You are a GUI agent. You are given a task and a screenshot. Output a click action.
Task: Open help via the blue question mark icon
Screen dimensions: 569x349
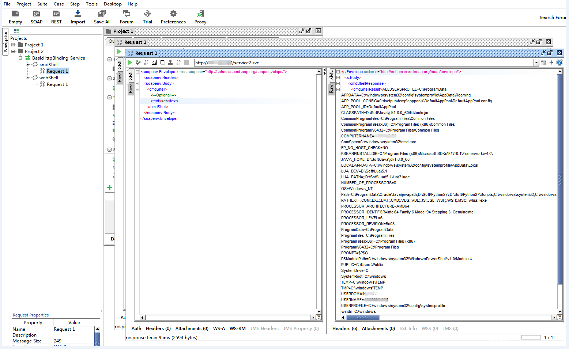(559, 62)
